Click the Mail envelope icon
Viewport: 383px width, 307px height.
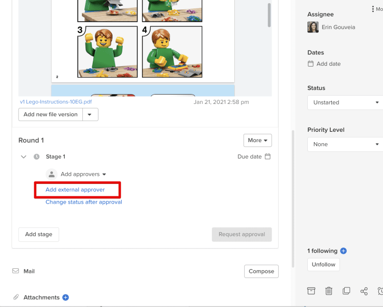click(x=16, y=271)
